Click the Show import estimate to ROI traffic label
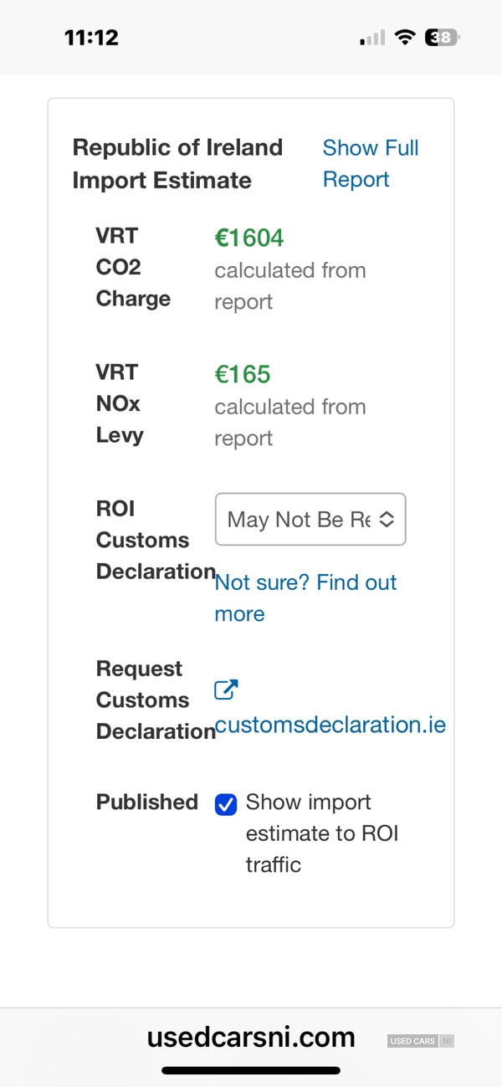This screenshot has width=502, height=1087. [321, 833]
